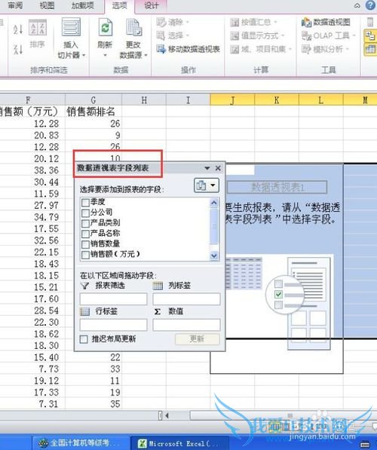The image size is (377, 450).
Task: Click the sort ascending A-Z icon
Action: (x=18, y=29)
